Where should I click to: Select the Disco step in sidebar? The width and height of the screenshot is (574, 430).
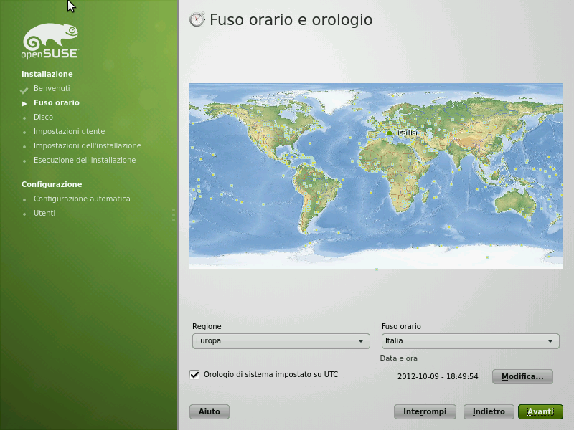coord(43,117)
